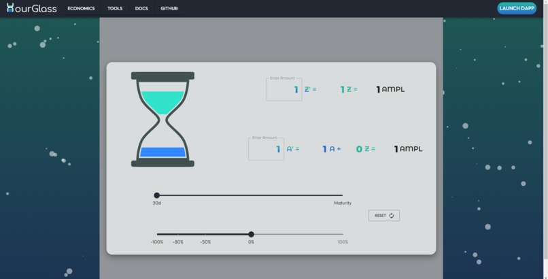The height and width of the screenshot is (279, 548).
Task: Open the Tools menu item
Action: (115, 8)
